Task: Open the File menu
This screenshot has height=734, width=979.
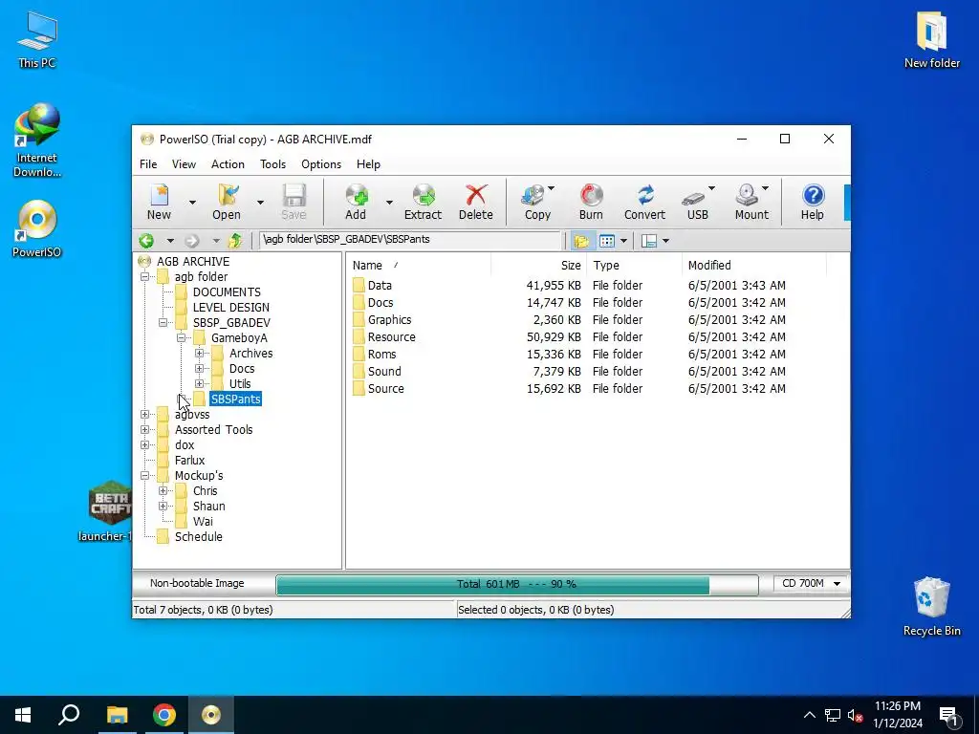Action: point(148,164)
